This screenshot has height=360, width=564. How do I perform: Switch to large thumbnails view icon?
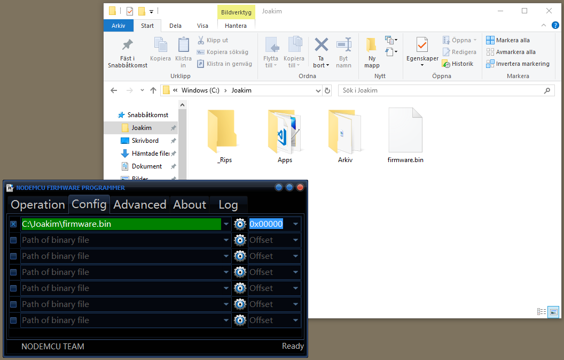coord(553,311)
